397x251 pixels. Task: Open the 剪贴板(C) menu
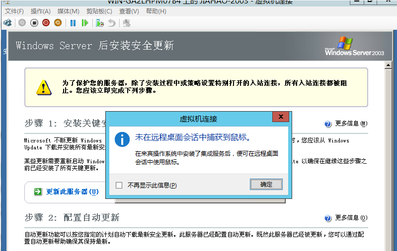tap(99, 11)
